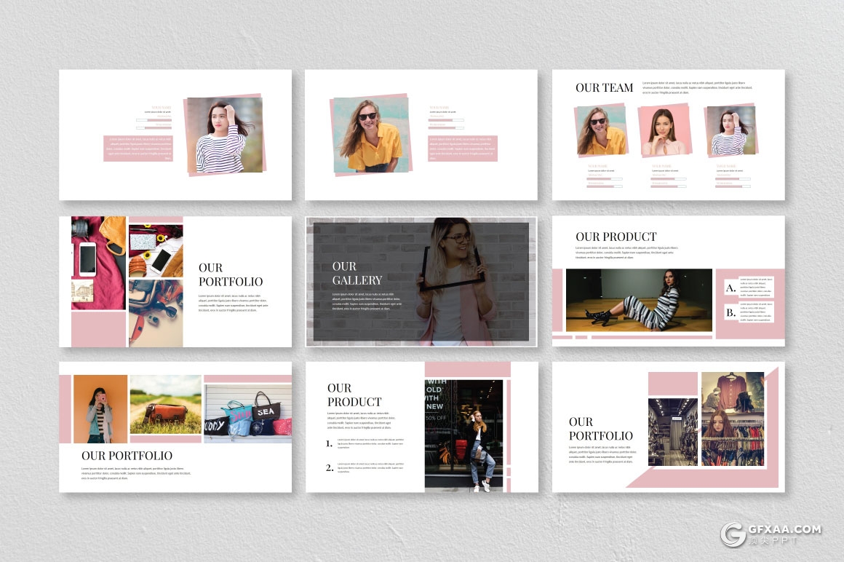Click the number 1. list marker
This screenshot has height=562, width=844.
(329, 443)
